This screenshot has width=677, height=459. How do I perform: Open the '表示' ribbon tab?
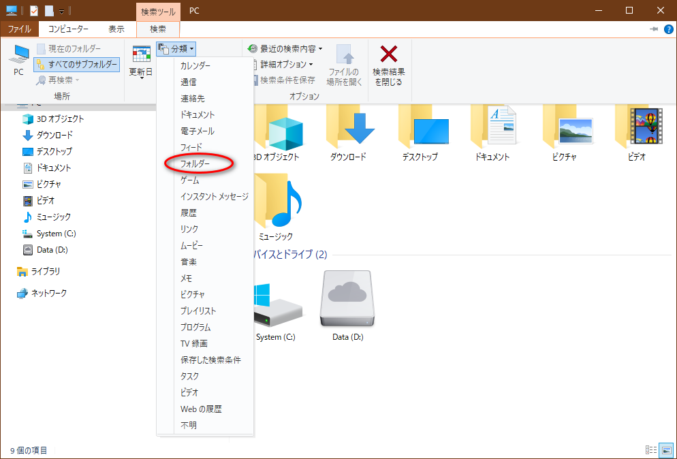click(x=116, y=29)
